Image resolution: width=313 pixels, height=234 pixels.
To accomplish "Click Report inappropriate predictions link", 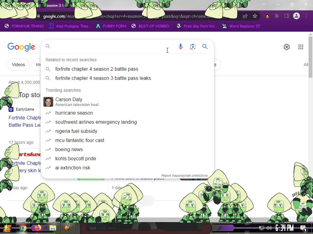I will (184, 175).
